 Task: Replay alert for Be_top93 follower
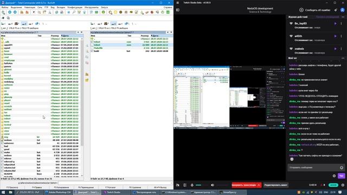point(336,23)
